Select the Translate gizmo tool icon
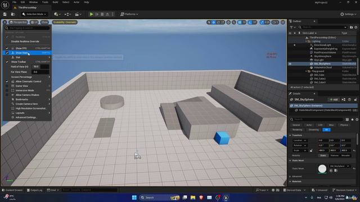This screenshot has width=360, height=202. click(214, 22)
